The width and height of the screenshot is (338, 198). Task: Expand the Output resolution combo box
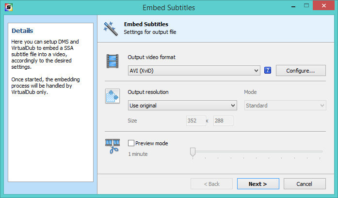[182, 106]
